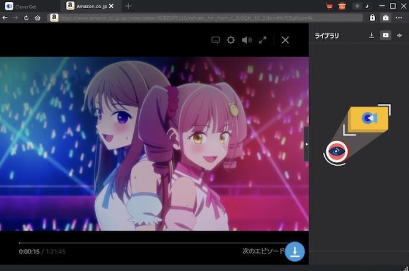Open the video library panel button in toolbar
The image size is (409, 271).
(386, 18)
